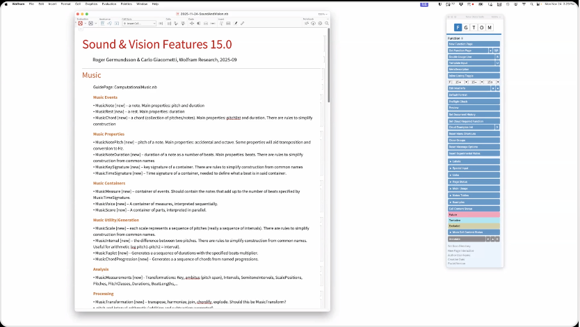This screenshot has width=580, height=327.
Task: Expand the Labels section
Action: [473, 161]
